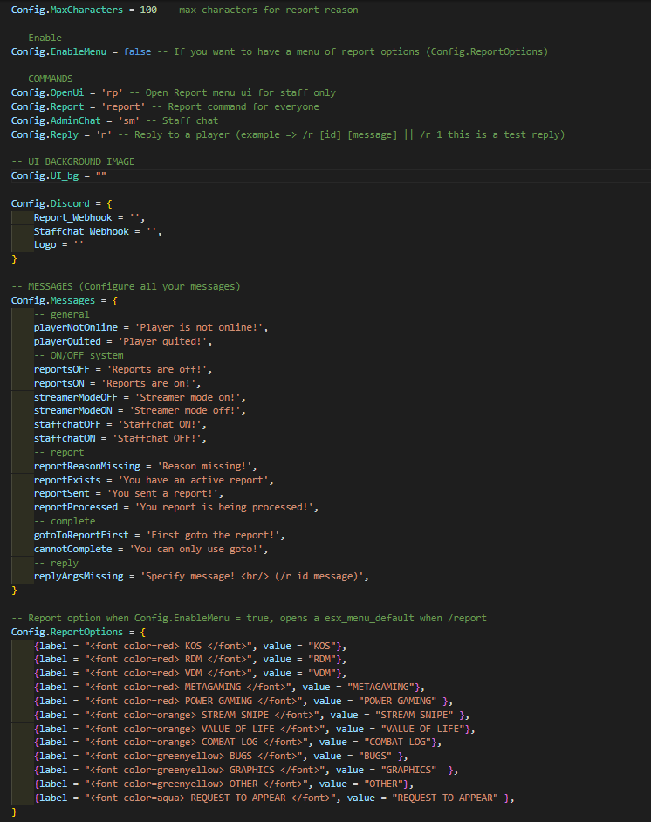This screenshot has width=651, height=822.
Task: Click the "POWER GAMING" value string
Action: pyautogui.click(x=397, y=702)
